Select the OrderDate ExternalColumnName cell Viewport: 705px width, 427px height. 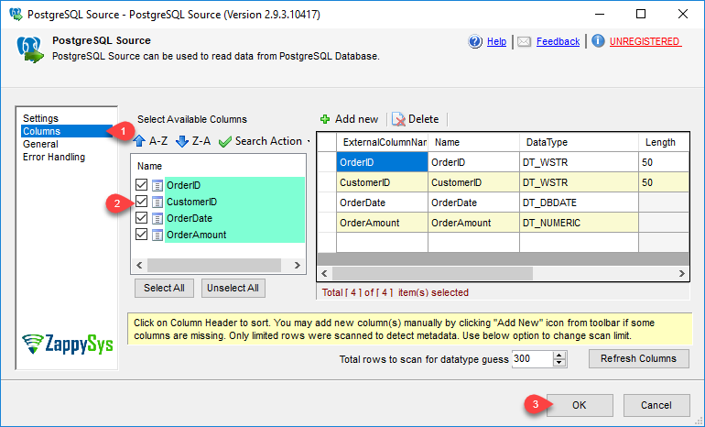[382, 203]
